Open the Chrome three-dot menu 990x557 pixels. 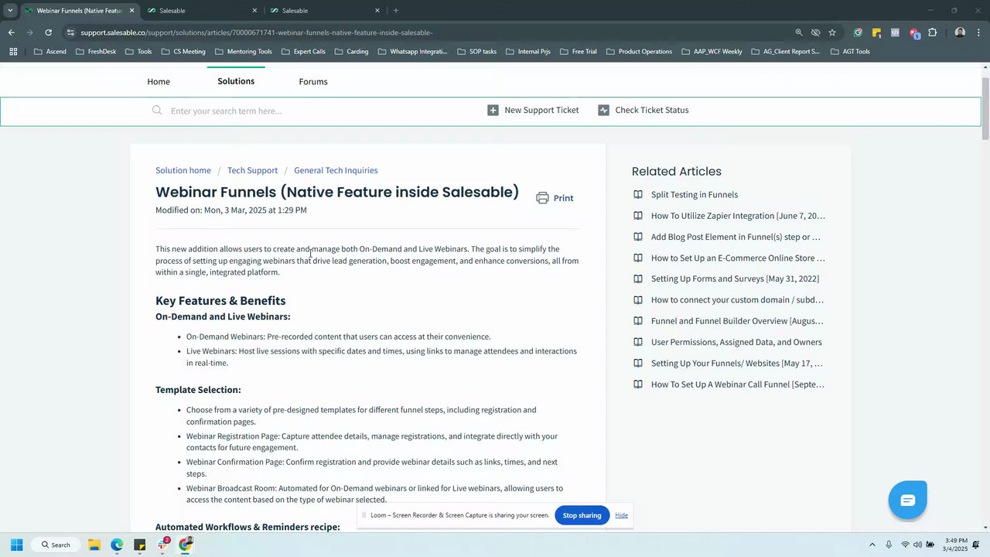979,32
